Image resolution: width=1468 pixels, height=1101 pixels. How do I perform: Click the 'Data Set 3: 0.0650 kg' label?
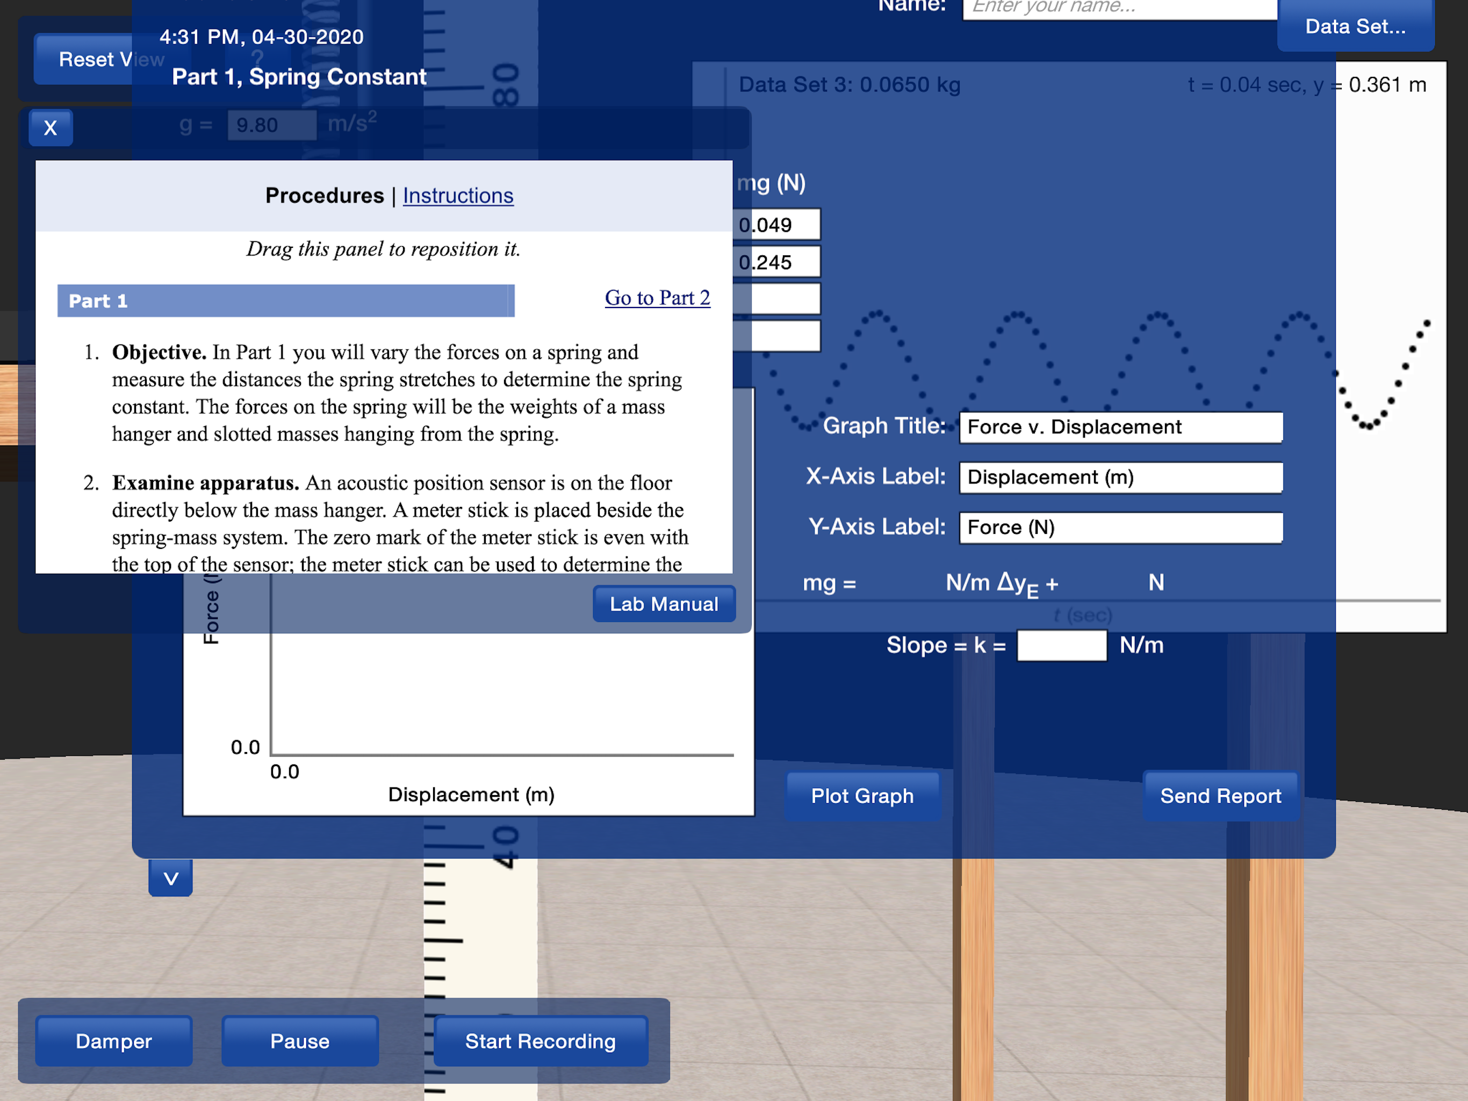[x=850, y=85]
